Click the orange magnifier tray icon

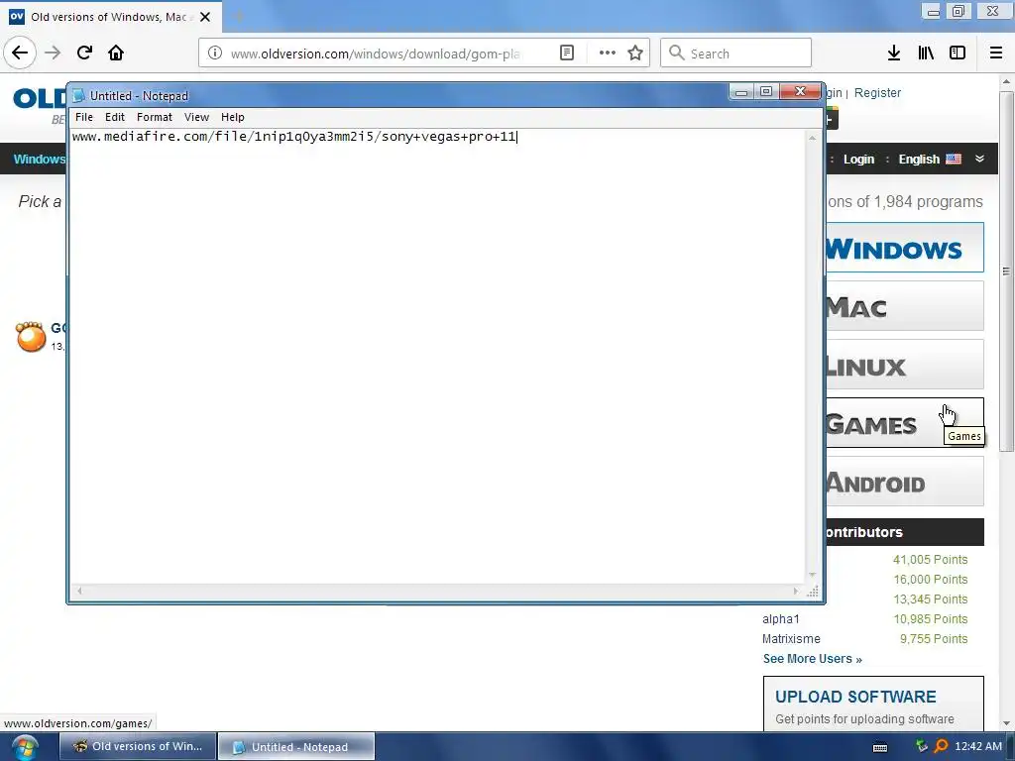click(x=942, y=746)
